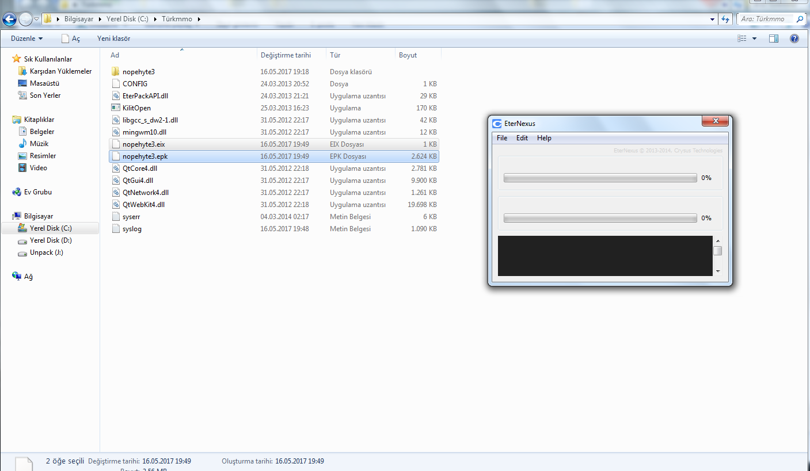
Task: Select the KilitOpen application icon
Action: click(x=116, y=108)
